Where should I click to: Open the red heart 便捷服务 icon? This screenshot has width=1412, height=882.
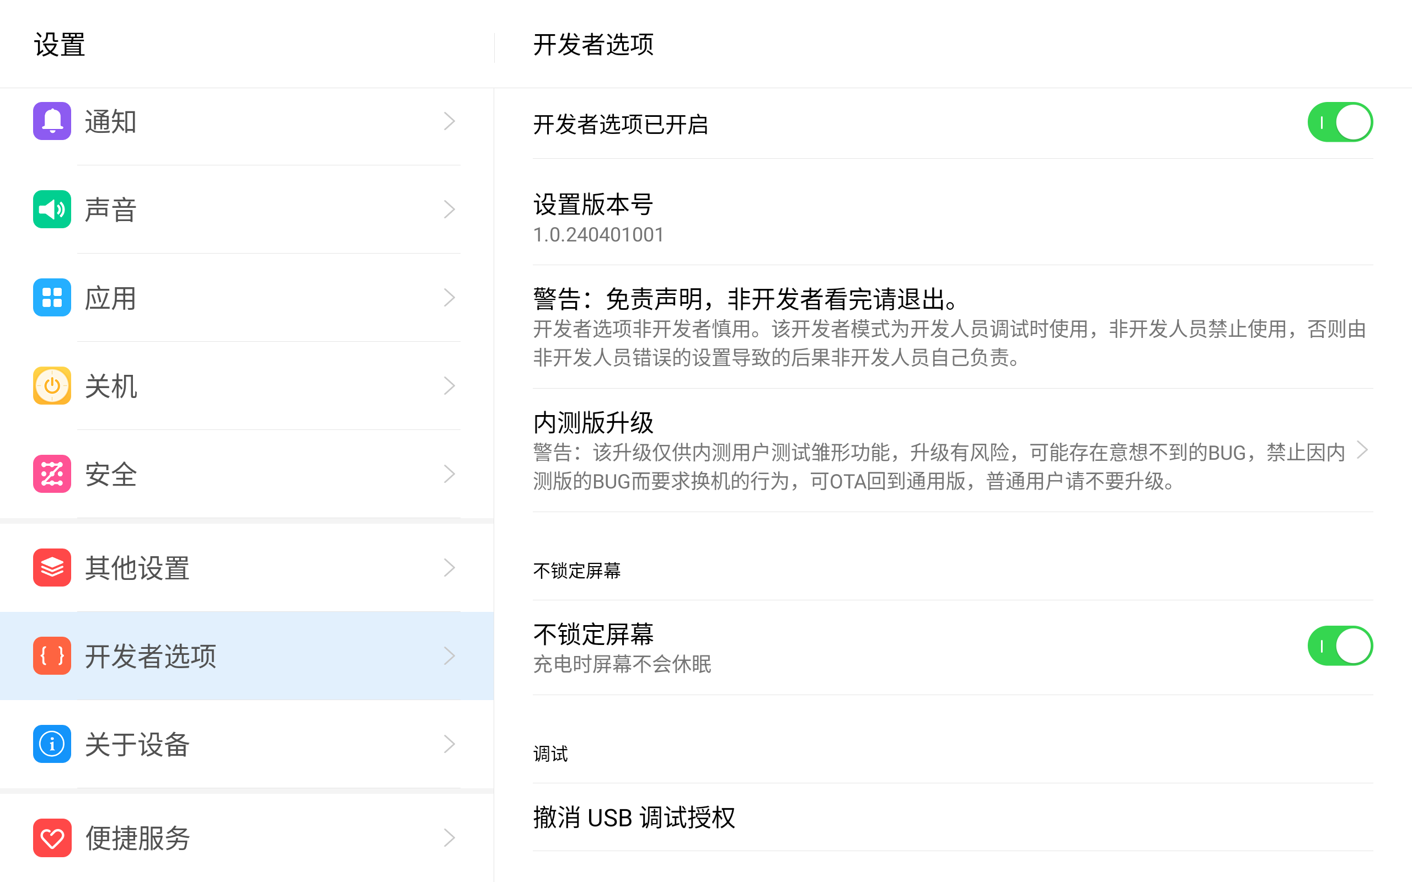coord(52,838)
